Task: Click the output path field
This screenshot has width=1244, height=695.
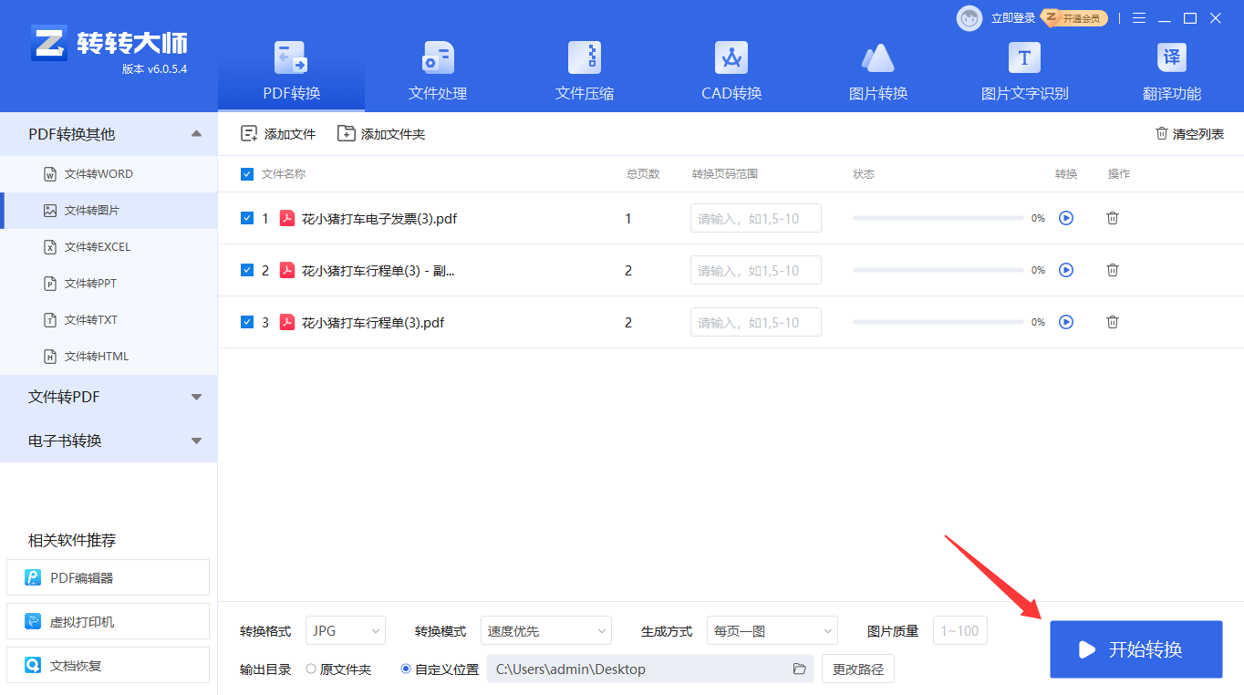Action: [650, 669]
